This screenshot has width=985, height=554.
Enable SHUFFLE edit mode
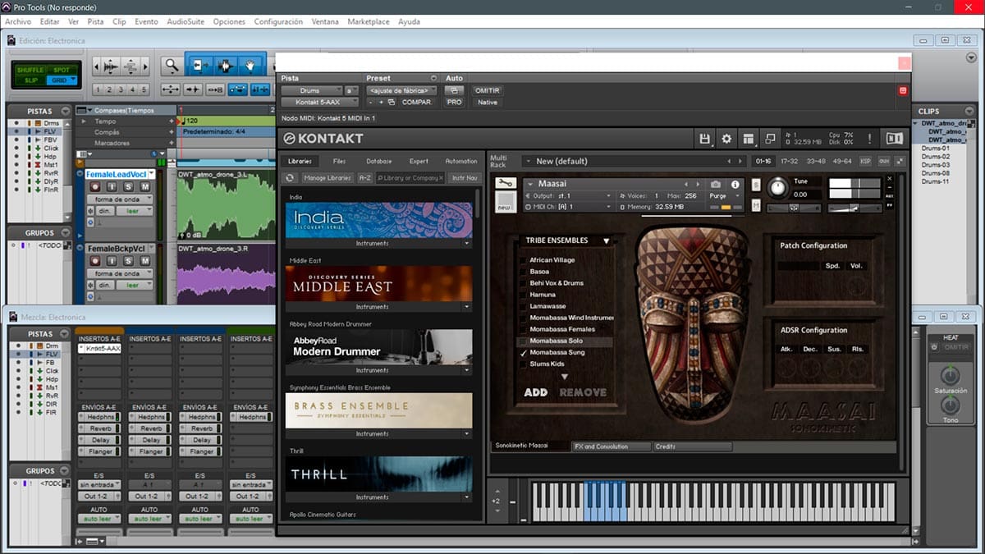(30, 70)
